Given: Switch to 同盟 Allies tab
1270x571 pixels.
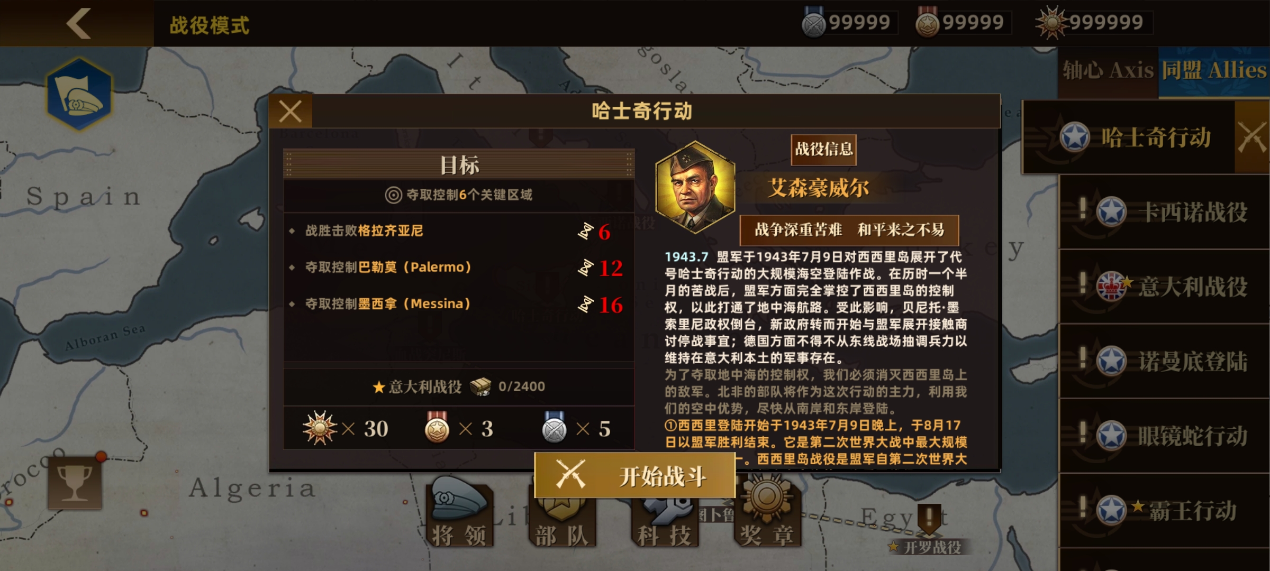Looking at the screenshot, I should 1214,71.
